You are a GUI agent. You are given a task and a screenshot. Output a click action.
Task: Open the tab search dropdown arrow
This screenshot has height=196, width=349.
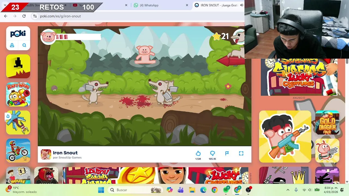5,5
